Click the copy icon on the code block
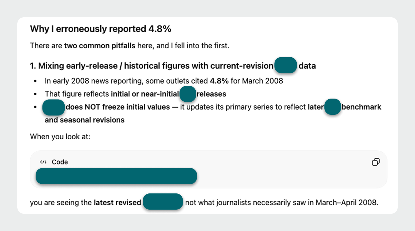The image size is (415, 231). point(376,162)
